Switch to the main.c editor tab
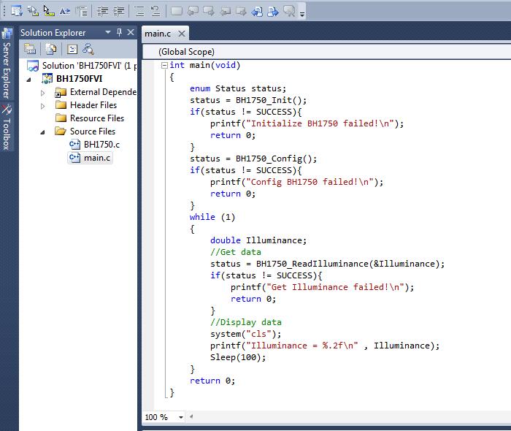This screenshot has height=431, width=511. [x=158, y=34]
